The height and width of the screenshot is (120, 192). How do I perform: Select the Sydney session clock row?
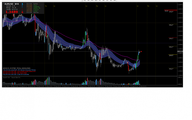[32, 4]
